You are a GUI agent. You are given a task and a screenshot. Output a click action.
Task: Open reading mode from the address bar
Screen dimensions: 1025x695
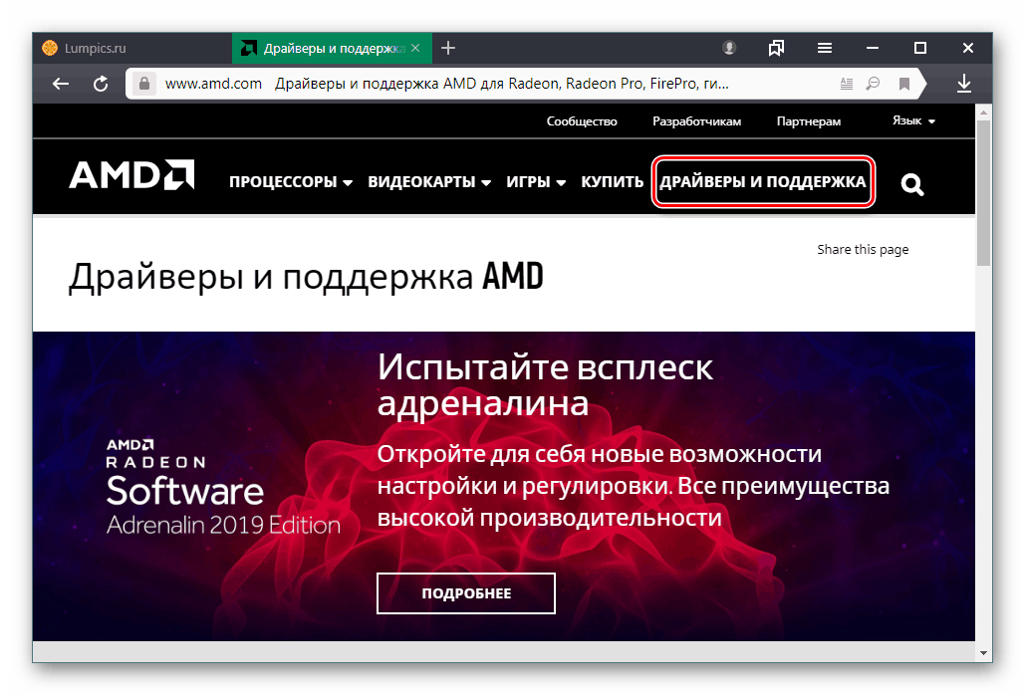click(x=847, y=84)
